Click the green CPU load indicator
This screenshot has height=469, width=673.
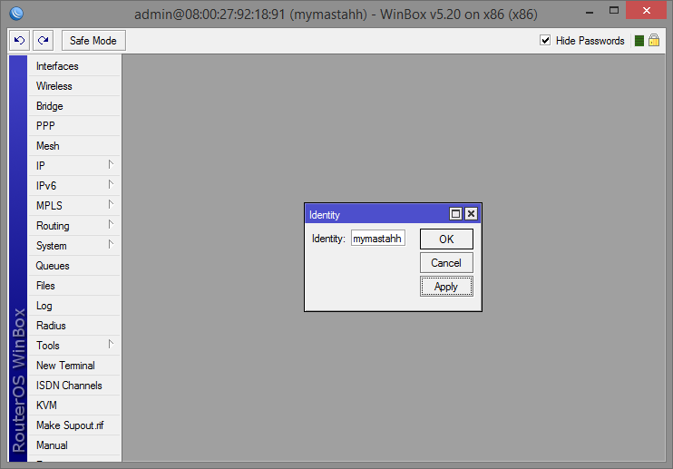click(639, 41)
